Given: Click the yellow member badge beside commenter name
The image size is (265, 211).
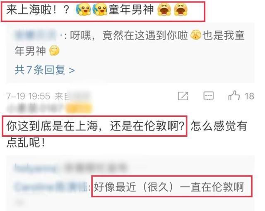Looking at the screenshot, I should pyautogui.click(x=79, y=108).
